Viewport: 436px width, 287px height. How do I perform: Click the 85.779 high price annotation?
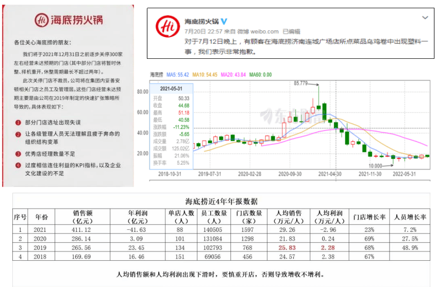[x=300, y=83]
